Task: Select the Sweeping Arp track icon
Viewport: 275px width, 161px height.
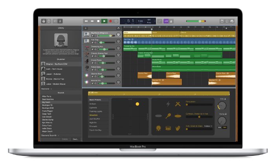Action: tap(87, 48)
